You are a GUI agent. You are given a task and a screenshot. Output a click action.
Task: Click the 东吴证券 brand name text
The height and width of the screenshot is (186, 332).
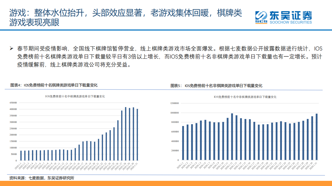(x=291, y=15)
